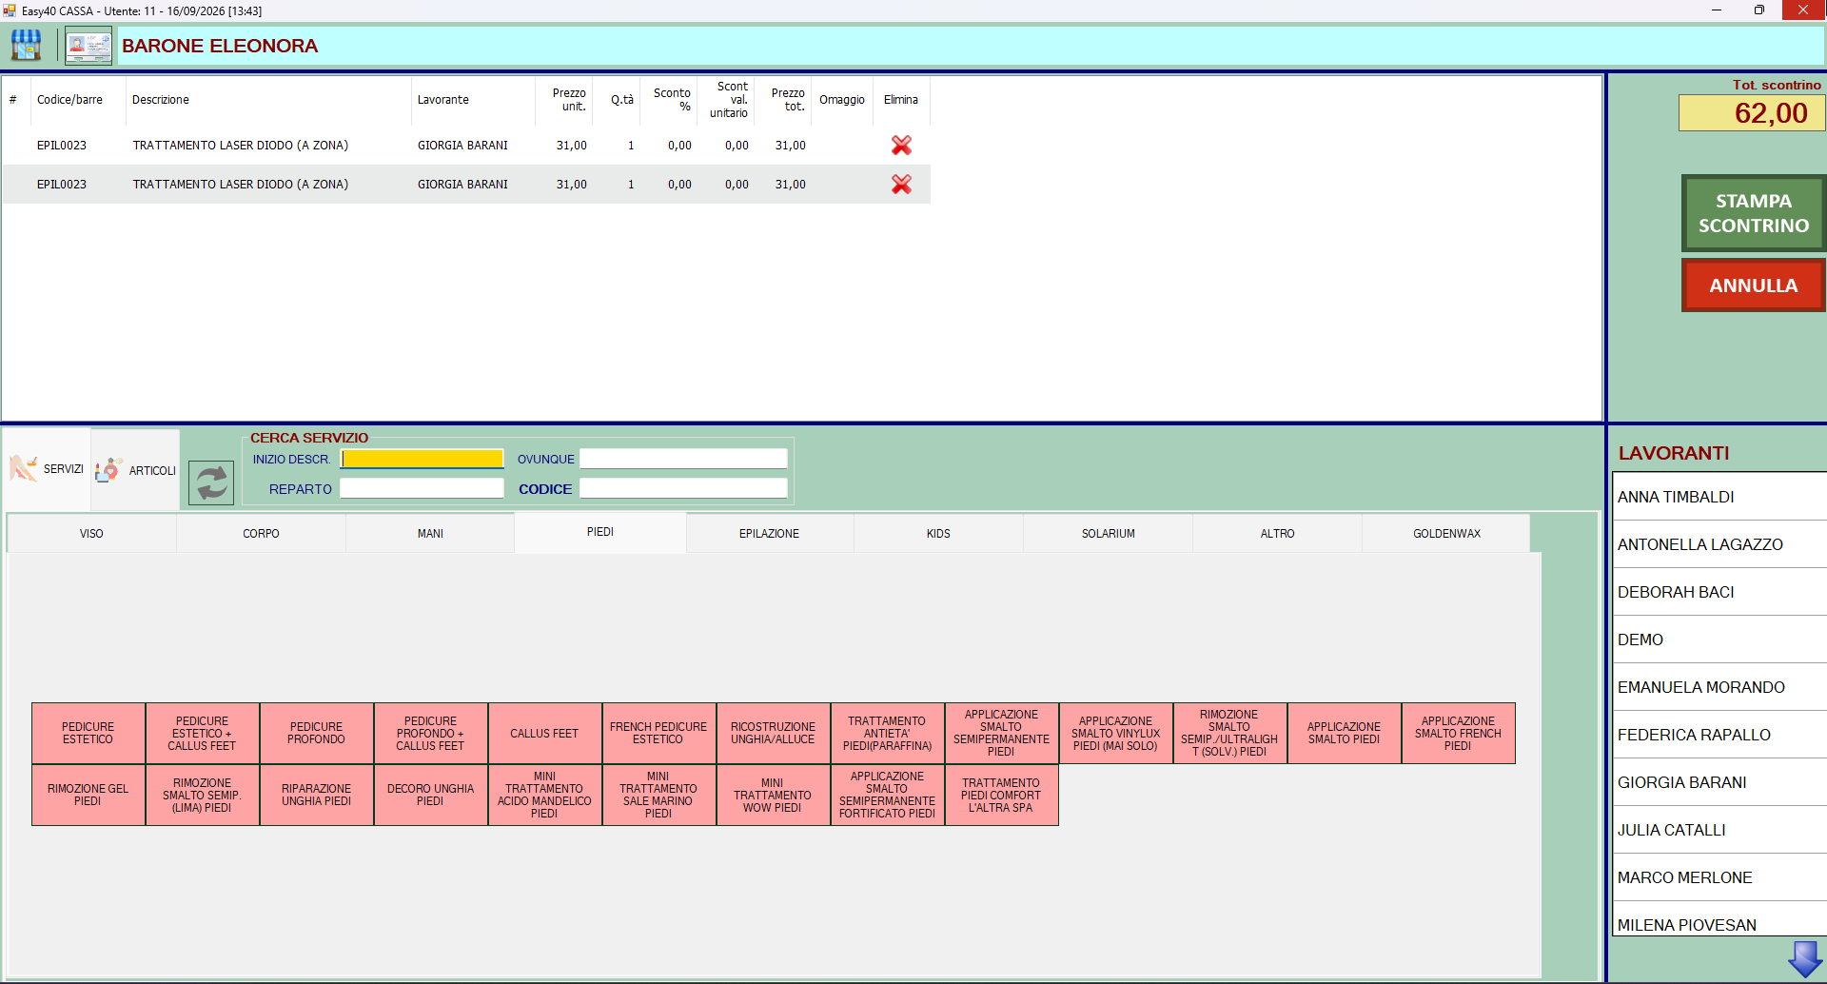Viewport: 1827px width, 984px height.
Task: Add APPLICAZIONE SMALTO FRENCH PIEDI service
Action: (1458, 734)
